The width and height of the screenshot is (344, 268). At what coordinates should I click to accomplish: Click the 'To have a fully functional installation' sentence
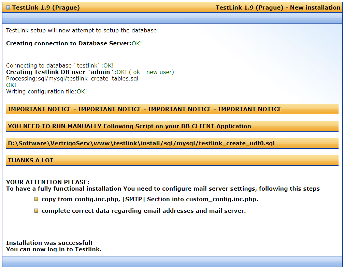[x=163, y=189]
